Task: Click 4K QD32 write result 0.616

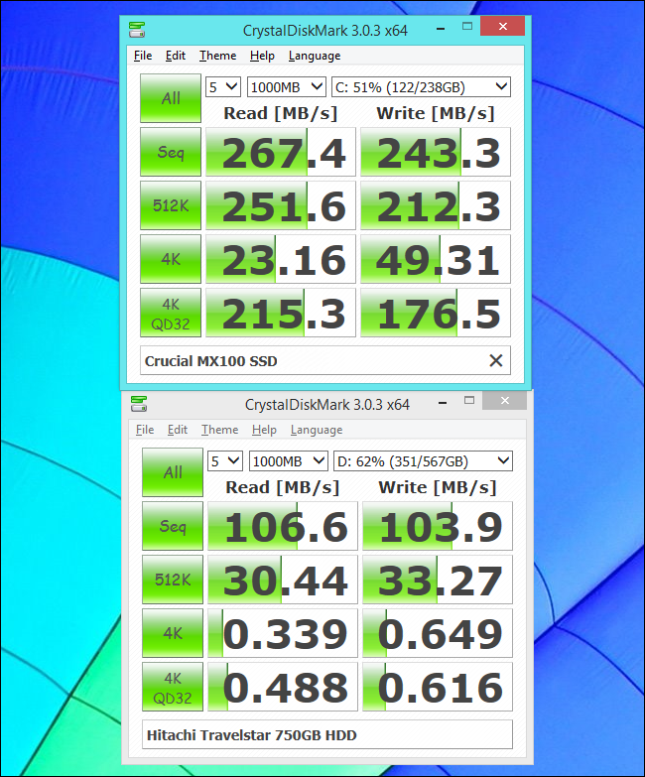Action: click(x=438, y=687)
